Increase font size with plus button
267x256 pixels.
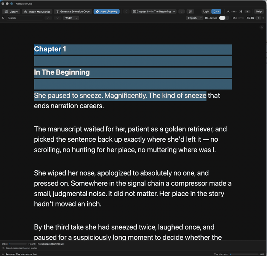[248, 11]
